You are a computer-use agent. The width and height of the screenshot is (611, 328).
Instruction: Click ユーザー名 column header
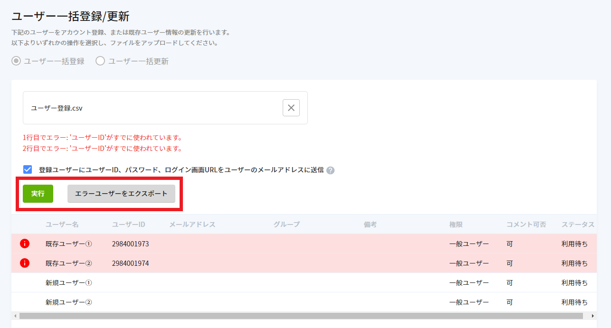click(x=62, y=225)
